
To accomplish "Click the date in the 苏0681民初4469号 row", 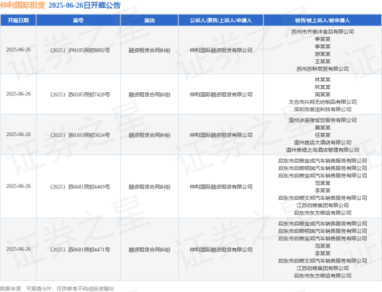I will [x=18, y=186].
